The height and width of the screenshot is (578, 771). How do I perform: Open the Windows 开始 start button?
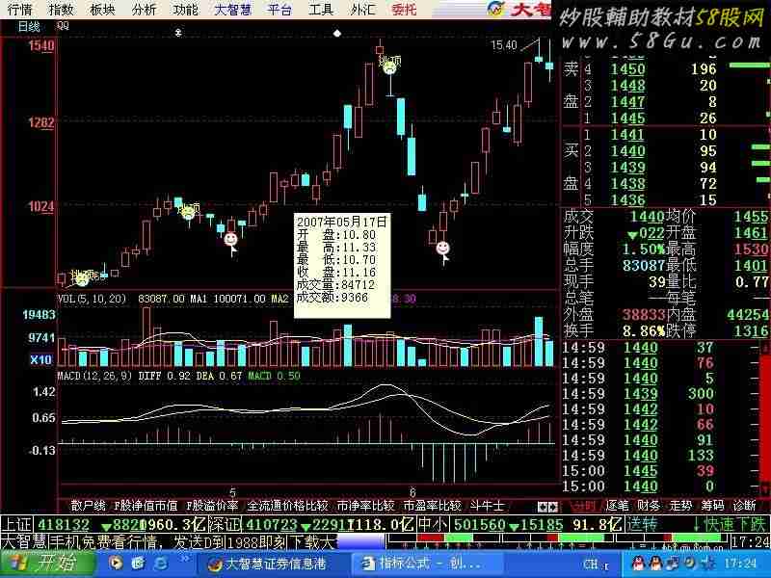(x=47, y=564)
